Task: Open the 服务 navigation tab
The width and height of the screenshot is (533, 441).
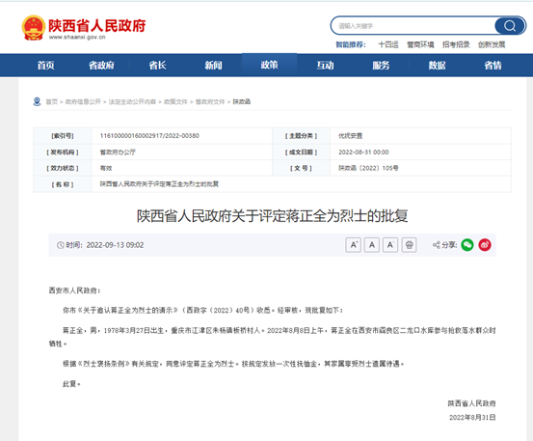Action: 381,65
